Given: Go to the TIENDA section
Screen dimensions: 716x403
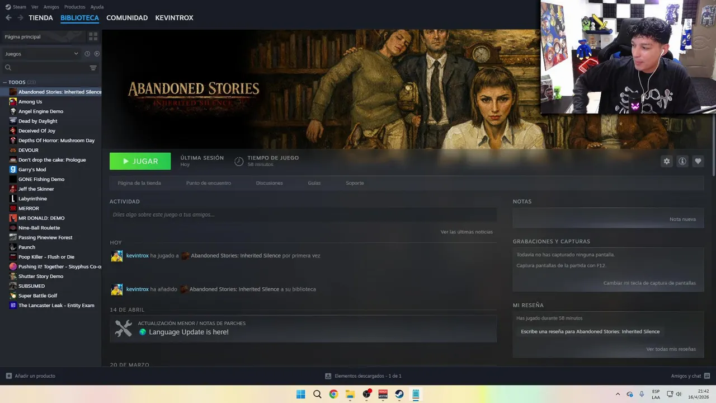Looking at the screenshot, I should coord(41,18).
